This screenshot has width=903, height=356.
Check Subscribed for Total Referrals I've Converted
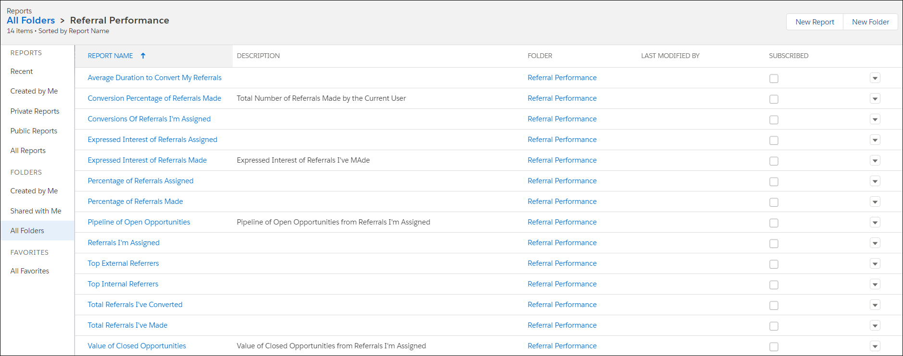[774, 306]
